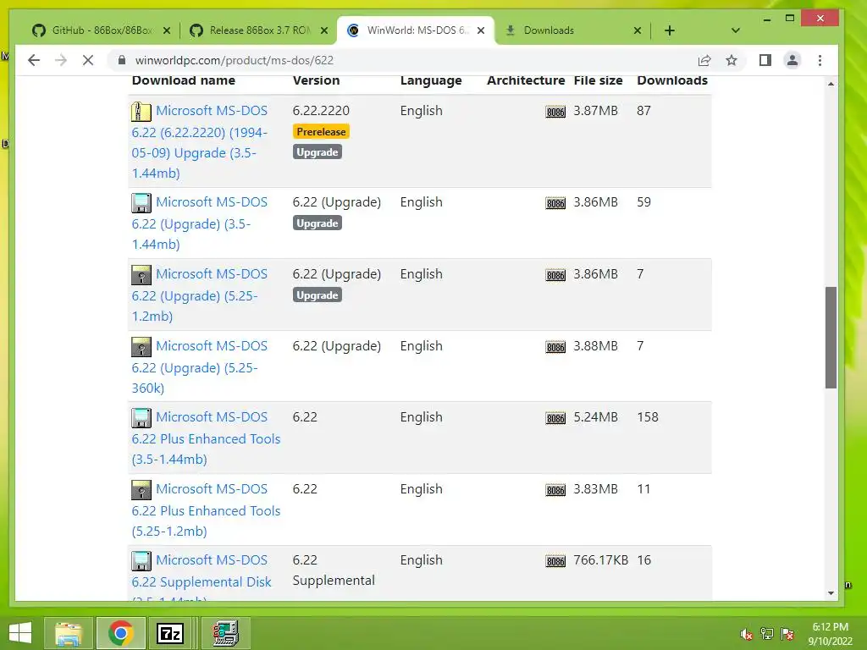Close the WinWorld MS-DOS tab

481,30
